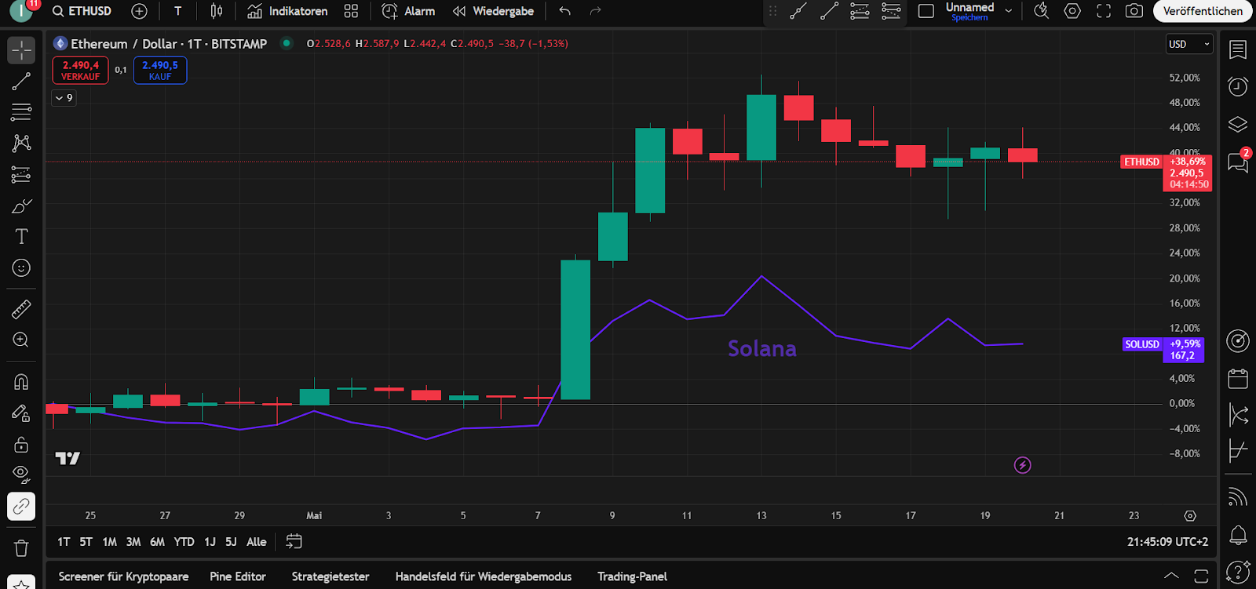Open the indicator templates grid
Screen dimensions: 1256x589
point(351,11)
